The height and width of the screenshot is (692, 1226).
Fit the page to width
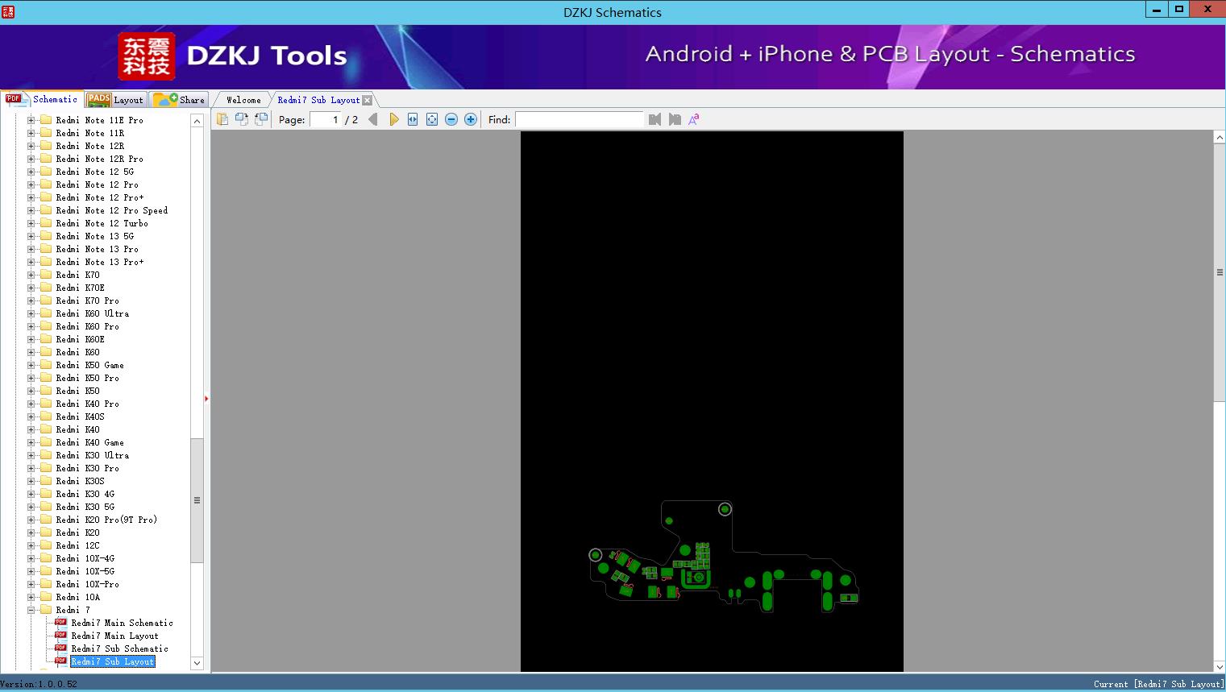click(413, 119)
